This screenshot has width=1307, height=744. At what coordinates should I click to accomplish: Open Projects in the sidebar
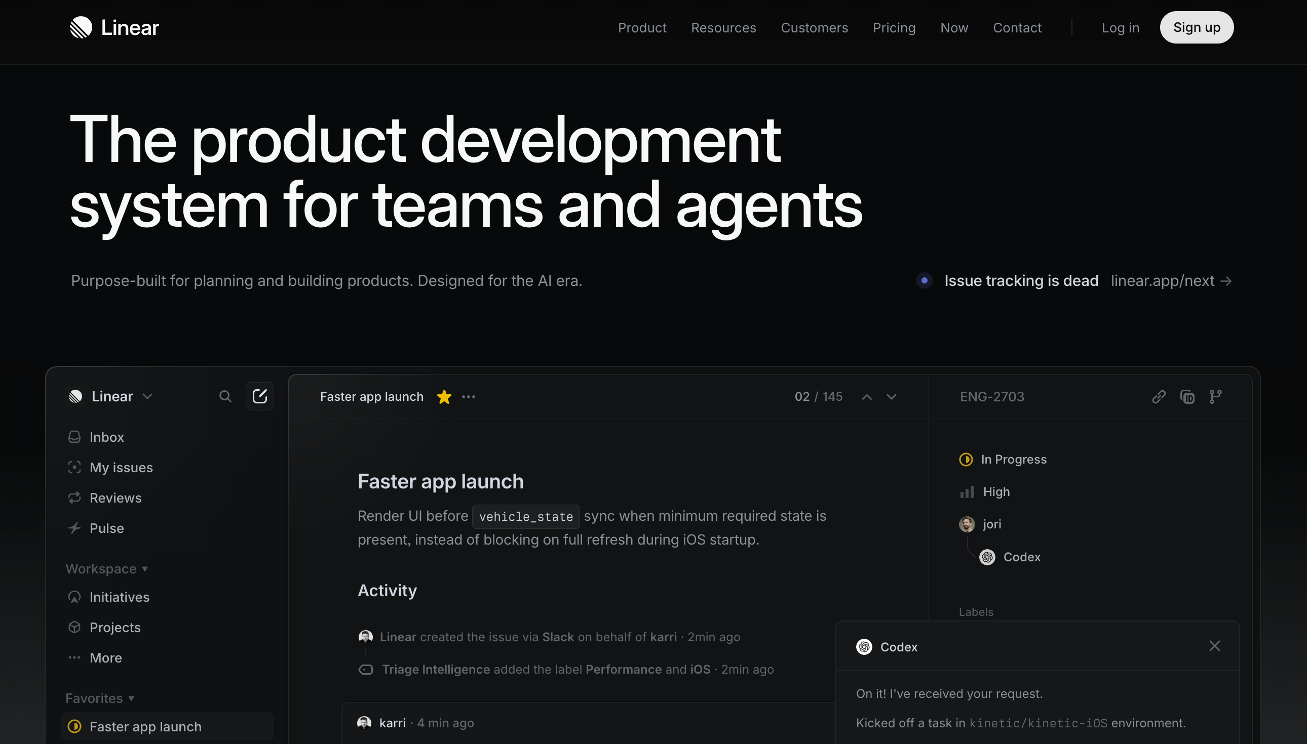click(x=167, y=627)
